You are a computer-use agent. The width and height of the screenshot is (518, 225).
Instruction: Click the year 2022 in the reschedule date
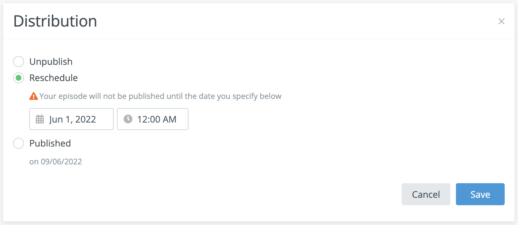click(86, 119)
